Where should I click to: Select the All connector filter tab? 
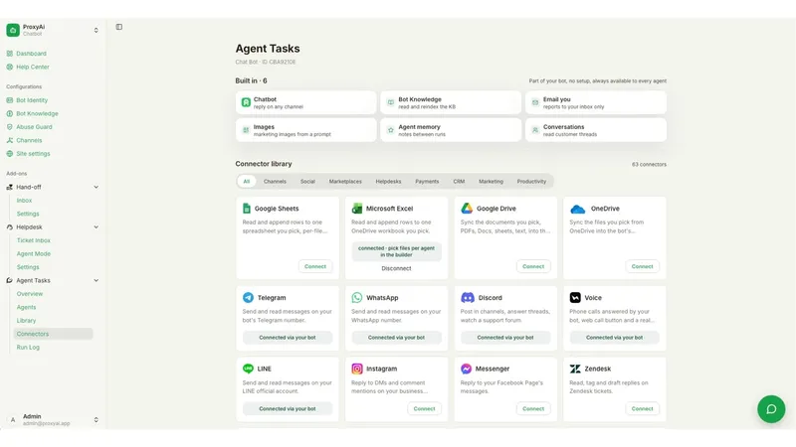(x=246, y=182)
